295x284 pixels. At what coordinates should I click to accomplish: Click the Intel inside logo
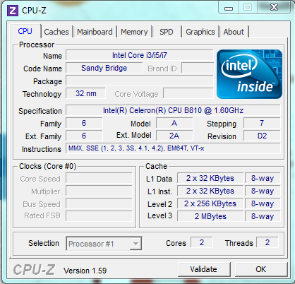click(x=249, y=74)
